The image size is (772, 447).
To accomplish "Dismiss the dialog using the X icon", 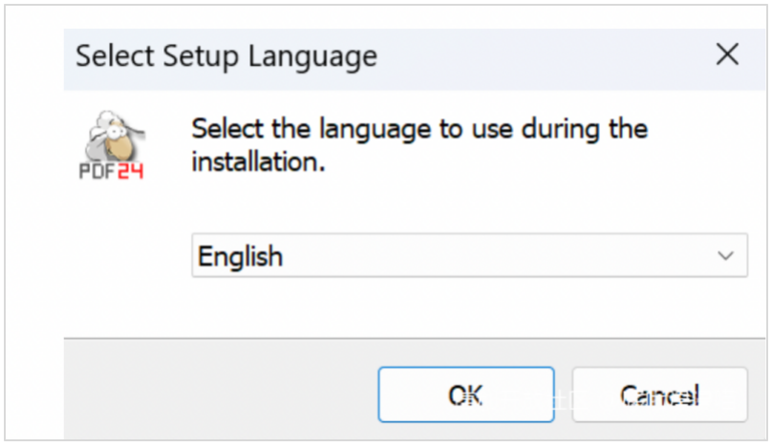I will pyautogui.click(x=727, y=54).
